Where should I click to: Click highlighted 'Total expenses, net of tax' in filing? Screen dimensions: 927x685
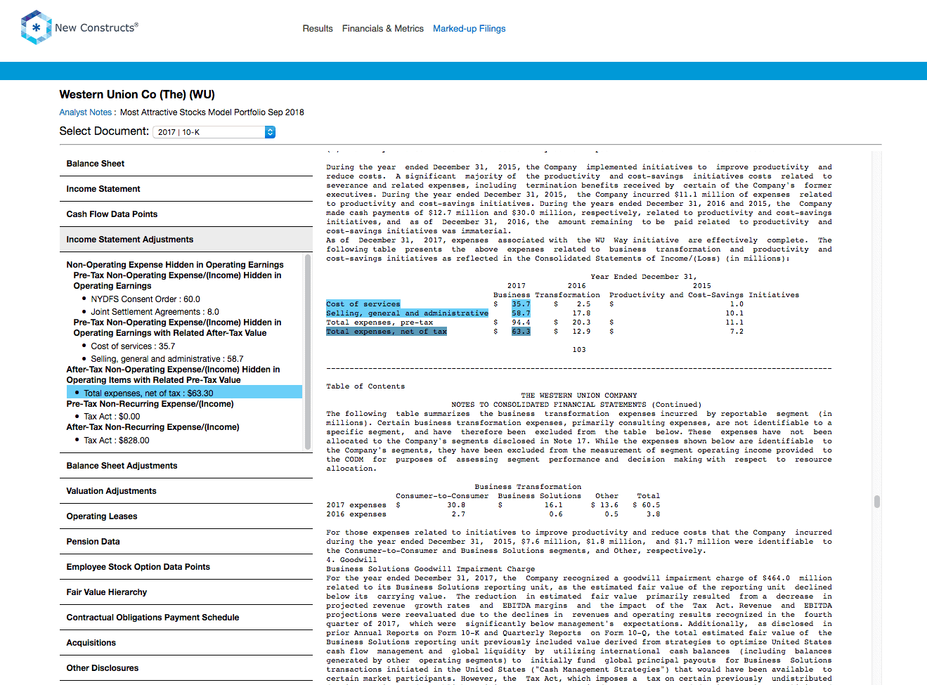click(387, 332)
